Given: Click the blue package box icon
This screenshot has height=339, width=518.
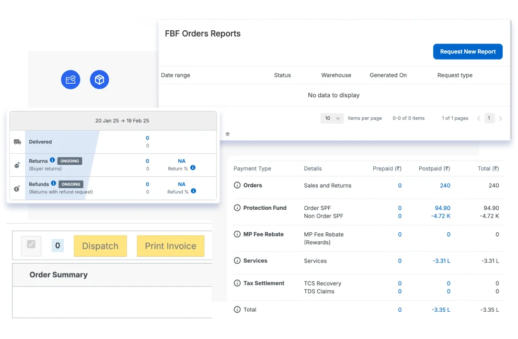Looking at the screenshot, I should click(99, 80).
